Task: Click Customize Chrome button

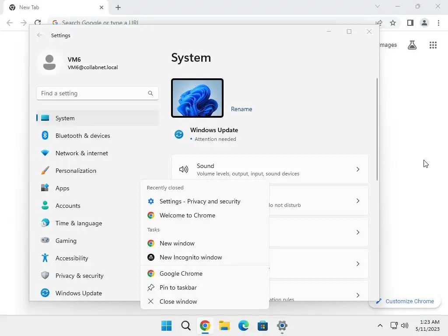Action: (405, 301)
